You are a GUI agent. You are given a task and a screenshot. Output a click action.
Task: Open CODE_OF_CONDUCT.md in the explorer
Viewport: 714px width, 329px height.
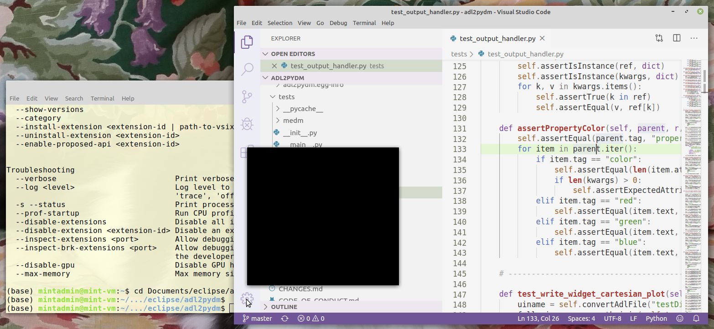coord(351,299)
